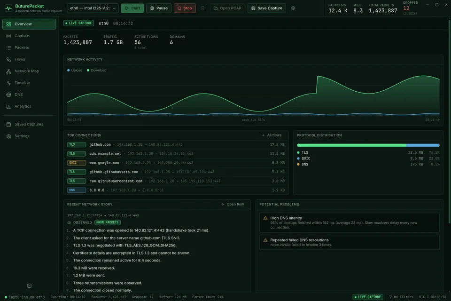Click the Open PCAP button
451x301 pixels.
coord(227,8)
